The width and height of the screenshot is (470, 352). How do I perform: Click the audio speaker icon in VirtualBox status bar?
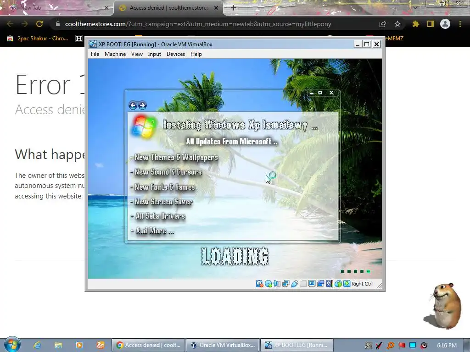[x=277, y=284]
